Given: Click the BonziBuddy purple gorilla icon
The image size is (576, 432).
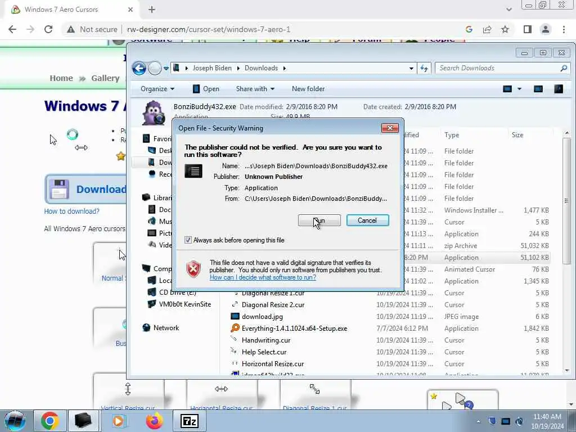Looking at the screenshot, I should pos(154,113).
